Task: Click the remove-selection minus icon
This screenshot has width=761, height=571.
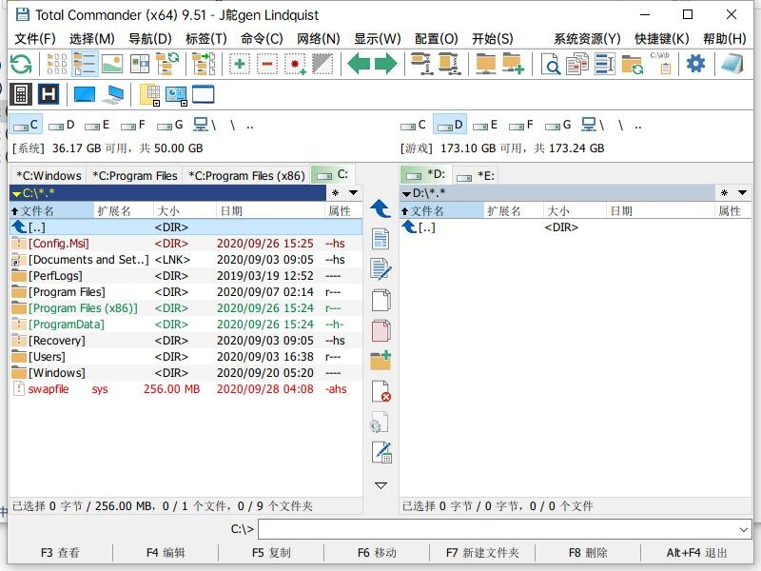Action: pyautogui.click(x=267, y=64)
